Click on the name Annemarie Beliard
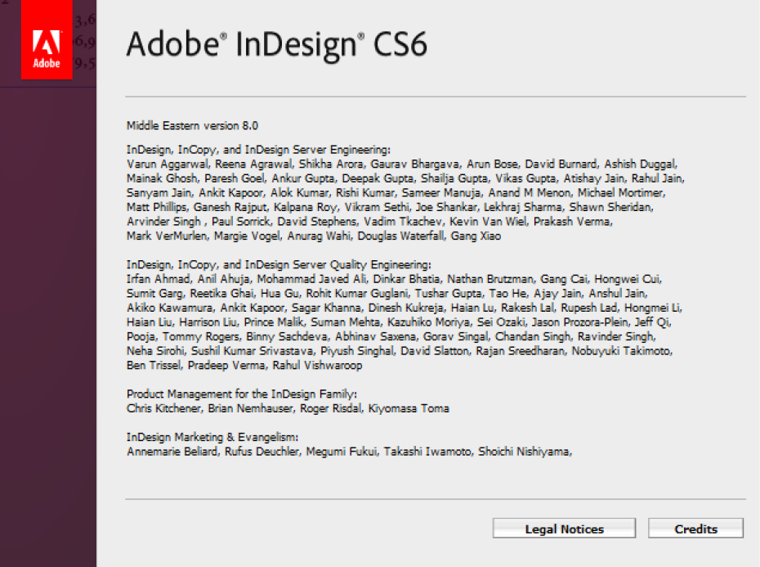Screen dimensions: 760x567 coord(169,451)
